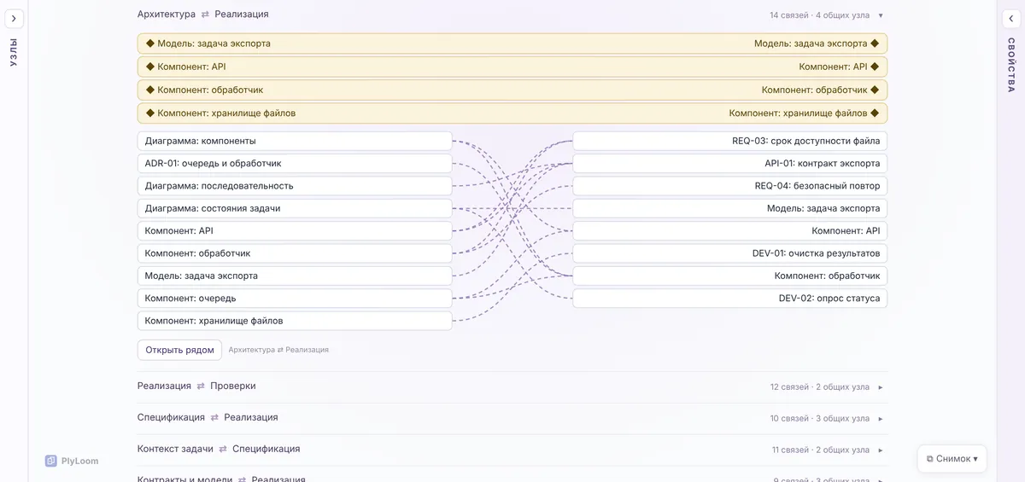Expand the right Свойства panel chevron
This screenshot has height=482, width=1025.
point(1010,19)
